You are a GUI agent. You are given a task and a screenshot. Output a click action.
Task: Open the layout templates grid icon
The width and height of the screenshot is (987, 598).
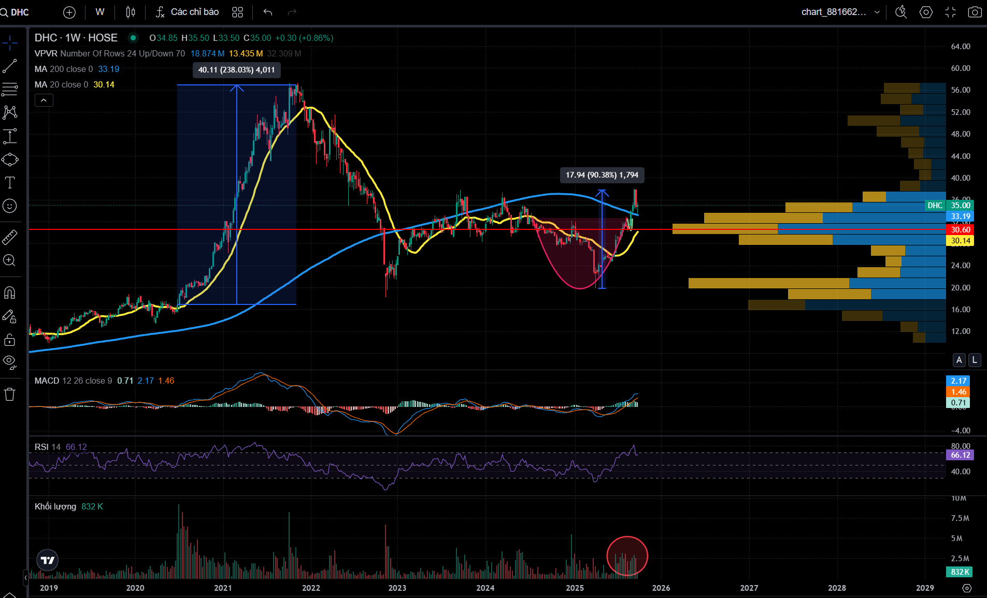pos(237,12)
